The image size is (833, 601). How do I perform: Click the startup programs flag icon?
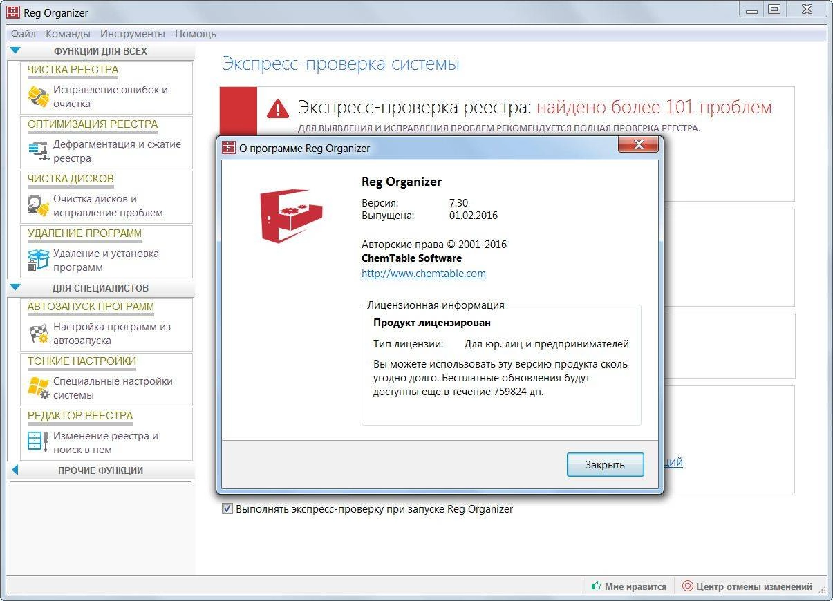tap(38, 333)
